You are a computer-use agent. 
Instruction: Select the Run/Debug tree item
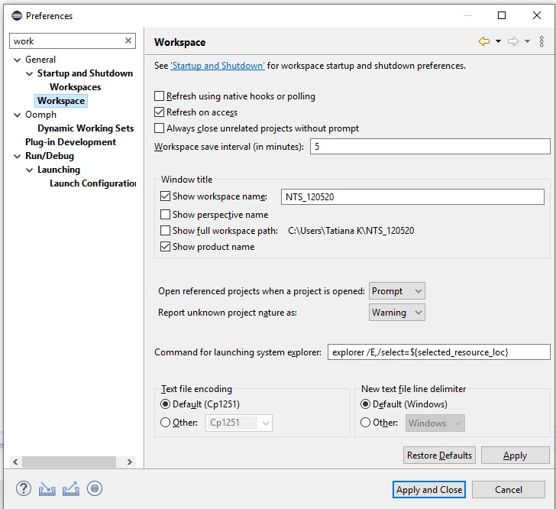point(50,156)
